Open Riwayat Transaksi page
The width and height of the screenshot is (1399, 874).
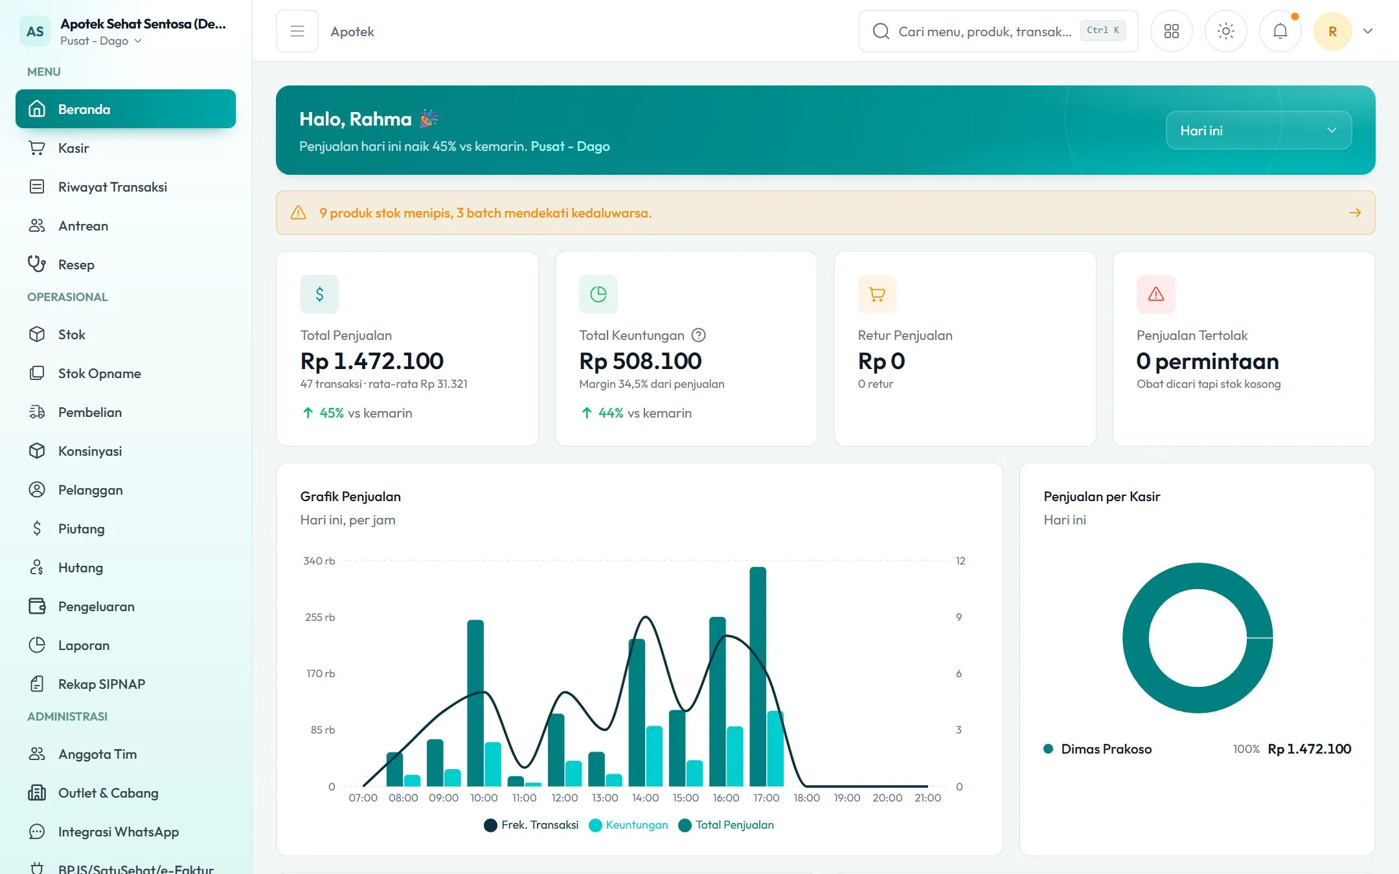pyautogui.click(x=126, y=186)
